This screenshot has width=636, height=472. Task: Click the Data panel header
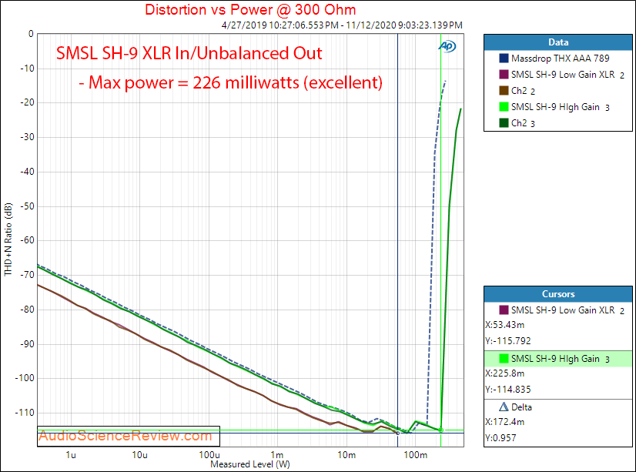tap(558, 42)
